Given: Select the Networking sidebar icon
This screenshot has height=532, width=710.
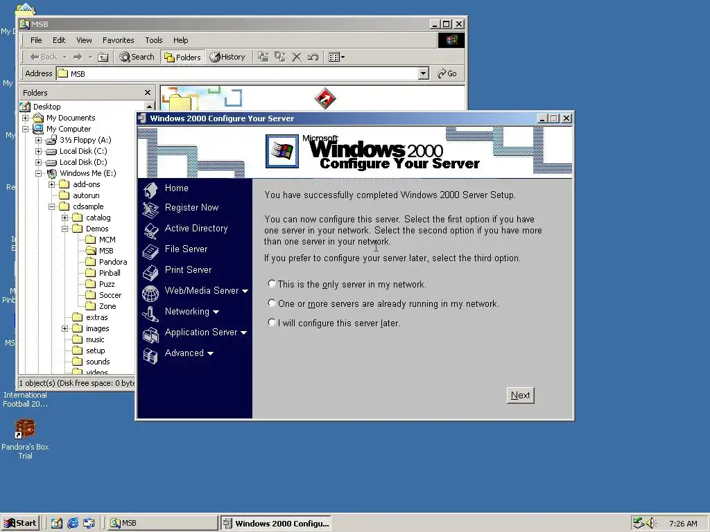Looking at the screenshot, I should click(150, 314).
